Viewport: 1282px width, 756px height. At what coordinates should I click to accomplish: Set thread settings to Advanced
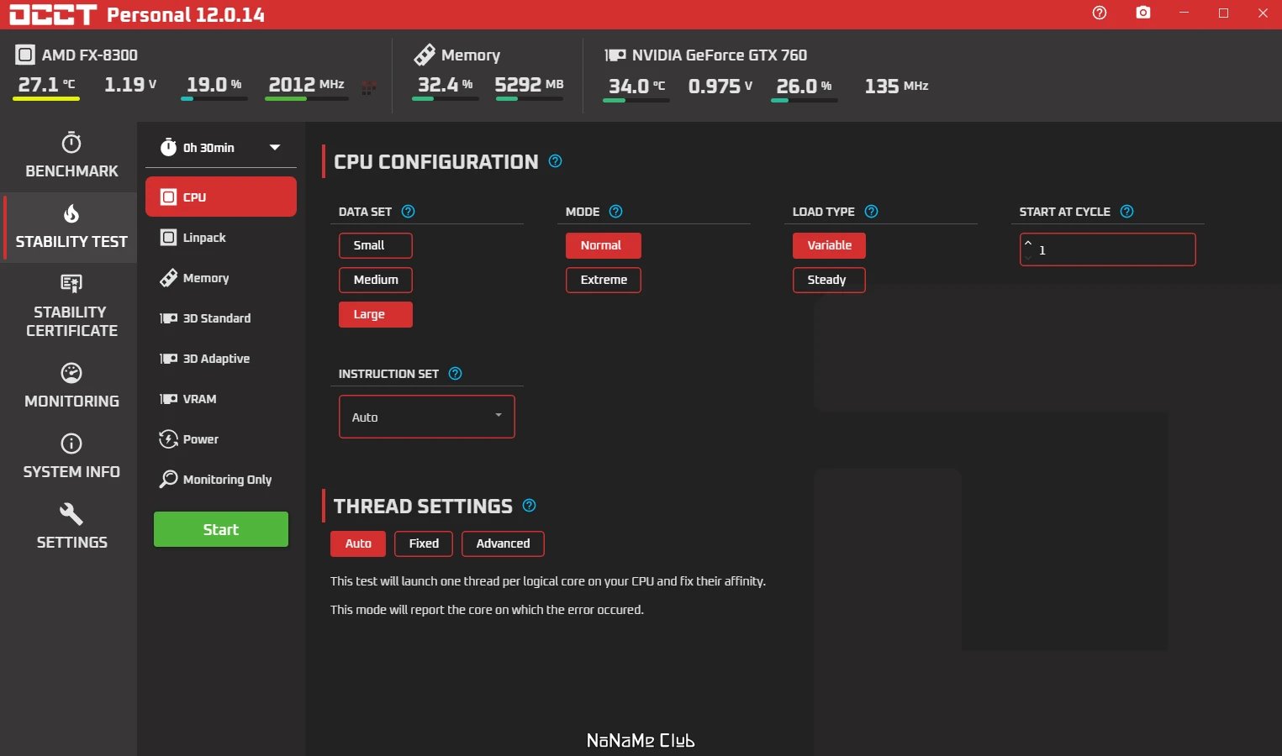click(503, 543)
